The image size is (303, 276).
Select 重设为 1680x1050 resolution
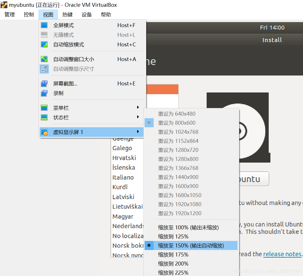click(191, 195)
